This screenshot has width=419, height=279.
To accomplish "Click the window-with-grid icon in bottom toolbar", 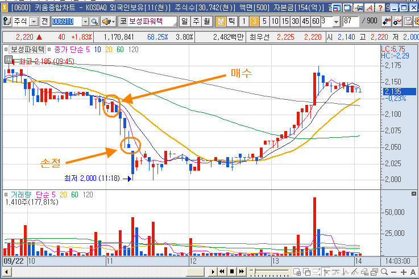I will tap(297, 272).
